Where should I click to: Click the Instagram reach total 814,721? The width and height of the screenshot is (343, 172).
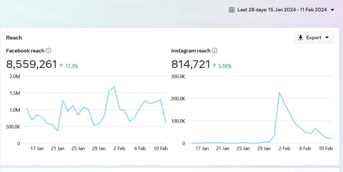point(191,64)
